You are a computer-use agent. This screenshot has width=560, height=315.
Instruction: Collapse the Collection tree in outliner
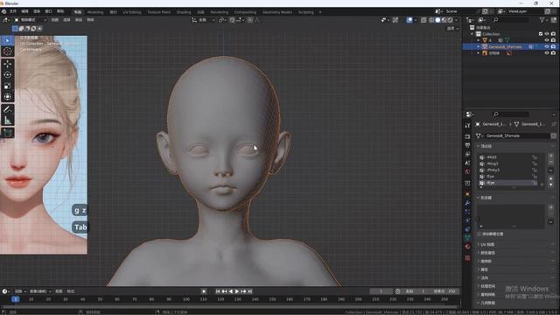[x=472, y=34]
